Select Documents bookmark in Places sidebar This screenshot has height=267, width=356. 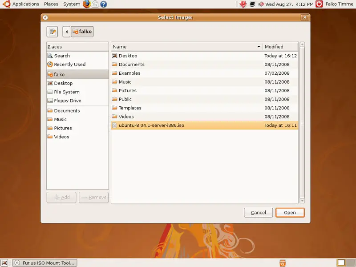tap(77, 110)
